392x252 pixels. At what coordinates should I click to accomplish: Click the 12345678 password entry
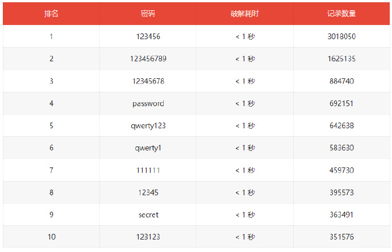click(x=148, y=81)
